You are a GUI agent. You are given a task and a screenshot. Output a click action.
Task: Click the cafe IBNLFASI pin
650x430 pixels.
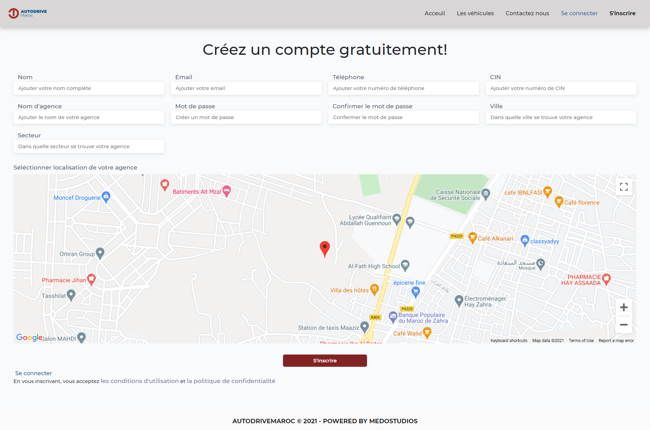[547, 192]
